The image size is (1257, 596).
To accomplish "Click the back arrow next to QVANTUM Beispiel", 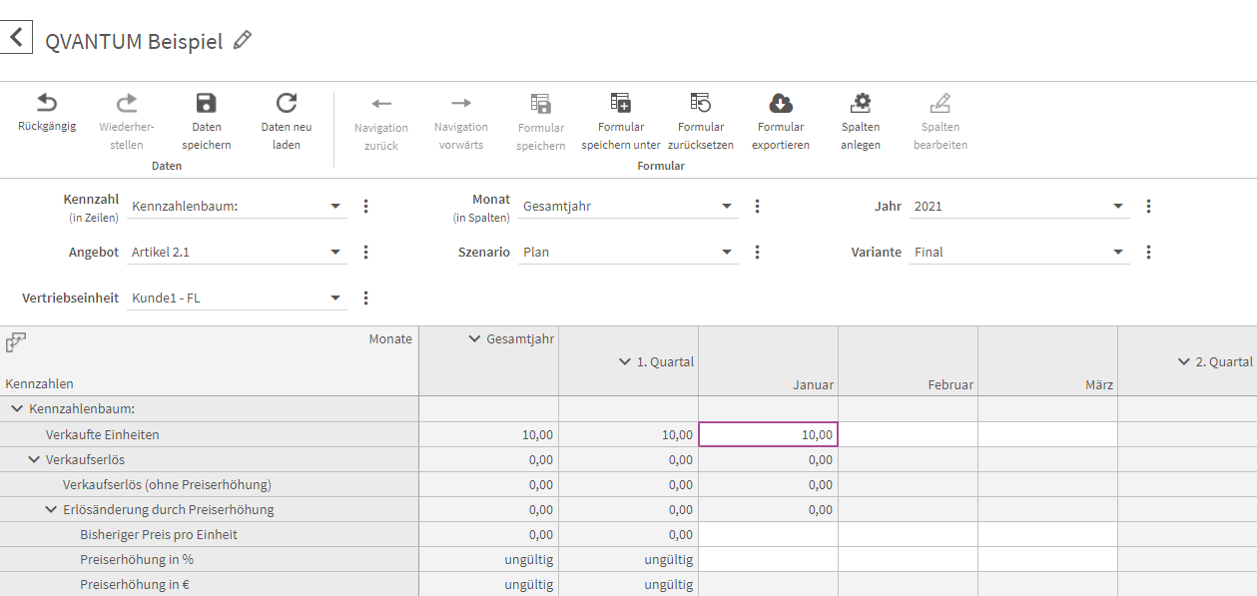I will (x=16, y=38).
